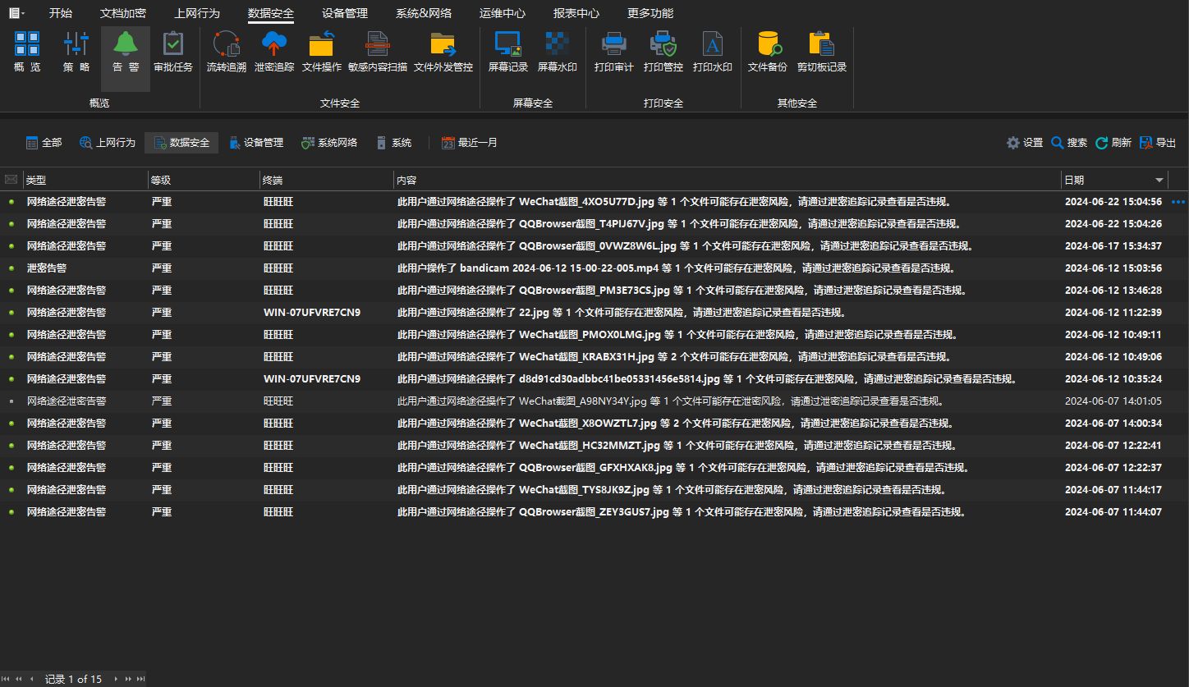Viewport: 1189px width, 687px height.
Task: Select alert dated 2024-06-17 15:34:37
Action: 594,246
